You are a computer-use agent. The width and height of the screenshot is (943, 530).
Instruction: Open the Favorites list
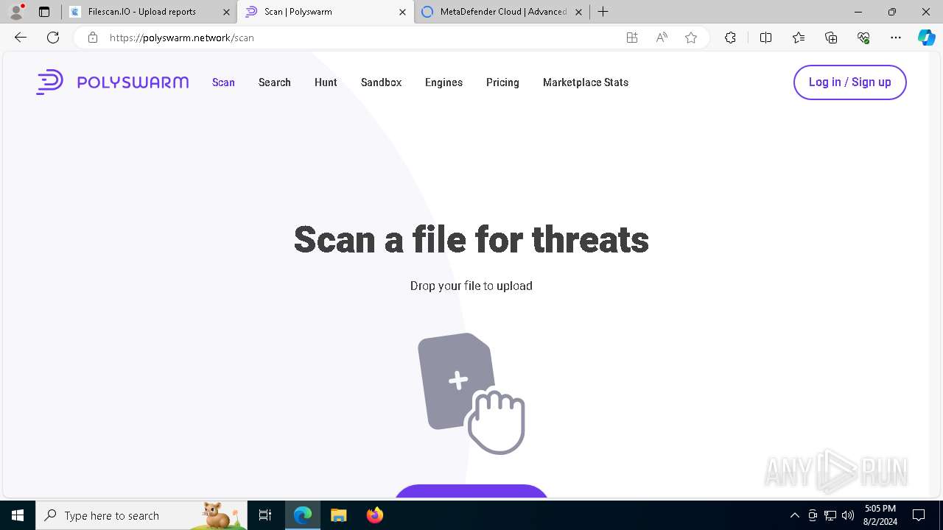pos(799,38)
